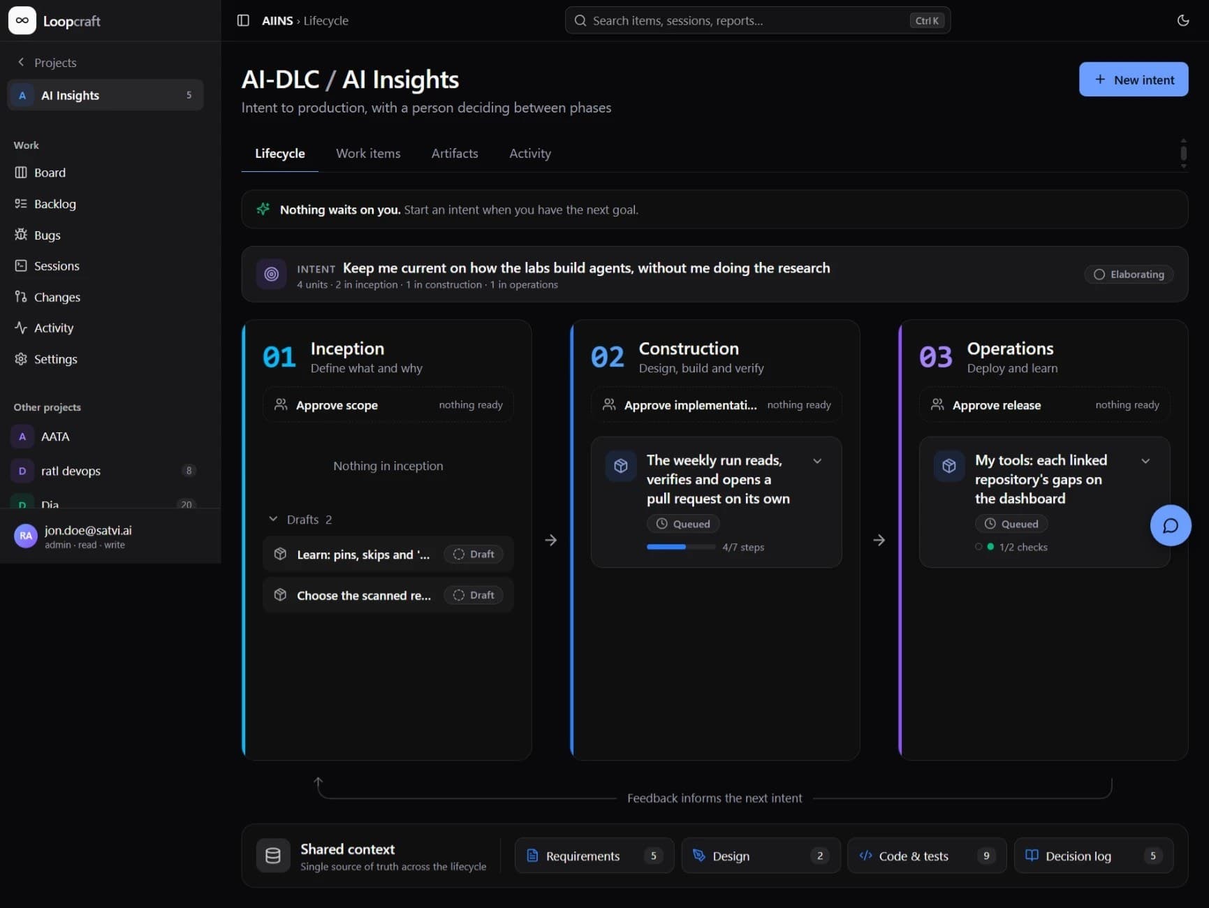Open the Sessions icon
The image size is (1209, 908).
(x=21, y=265)
